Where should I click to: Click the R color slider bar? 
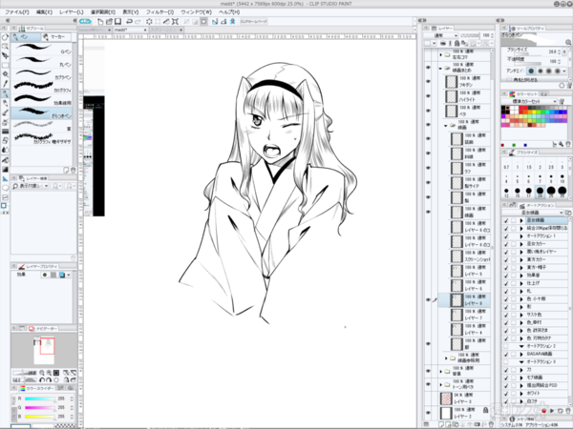(x=39, y=398)
